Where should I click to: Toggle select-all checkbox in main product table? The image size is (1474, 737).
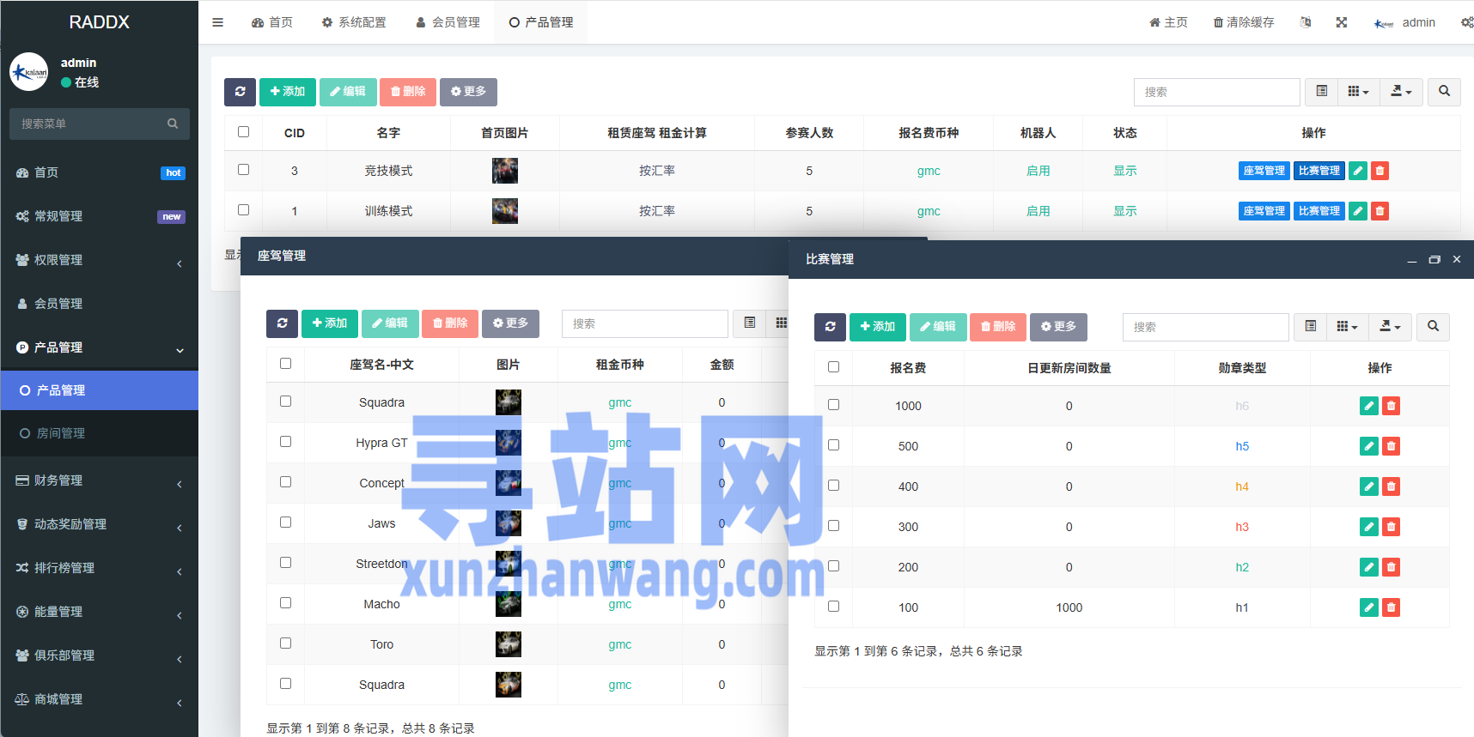pos(243,132)
